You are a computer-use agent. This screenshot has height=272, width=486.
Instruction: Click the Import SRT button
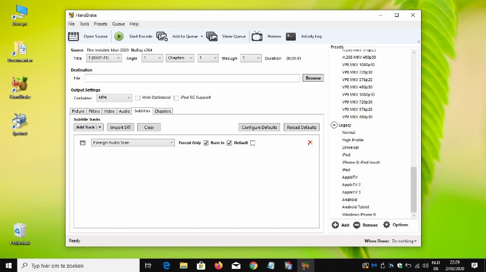coord(120,127)
